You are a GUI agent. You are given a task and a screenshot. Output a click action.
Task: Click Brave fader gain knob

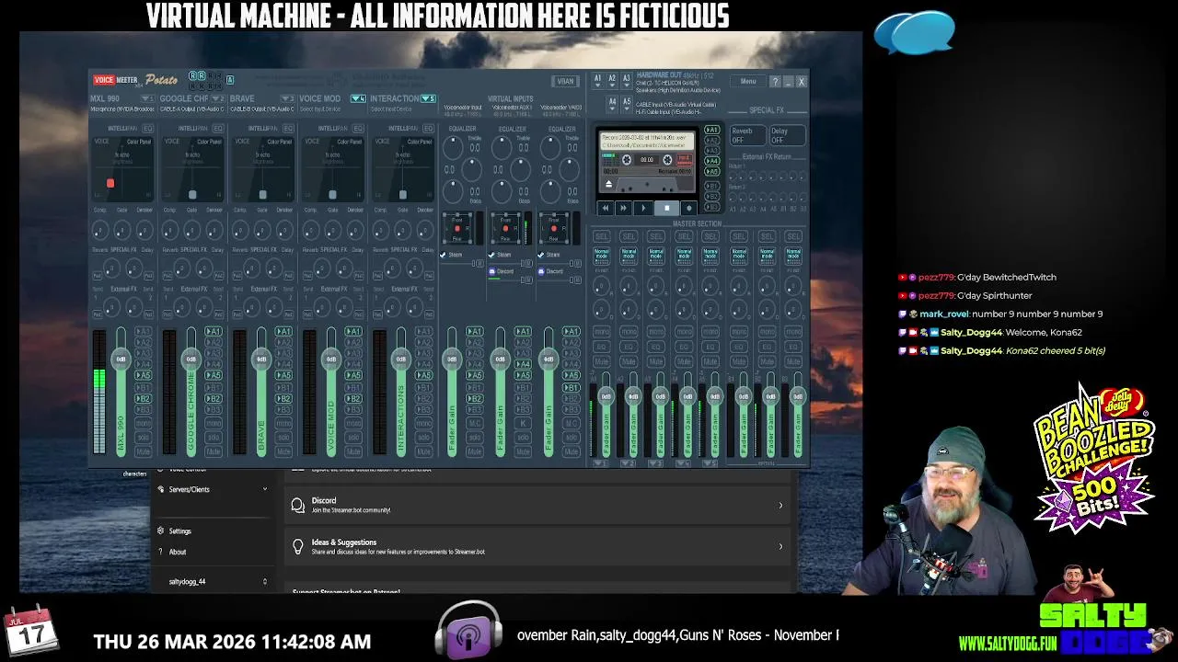[261, 359]
